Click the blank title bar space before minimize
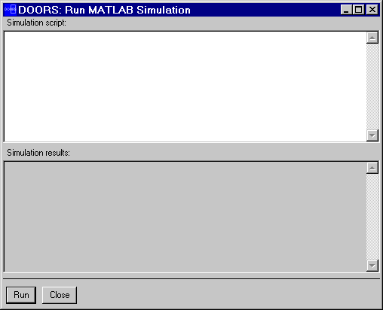This screenshot has width=383, height=310. [265, 10]
